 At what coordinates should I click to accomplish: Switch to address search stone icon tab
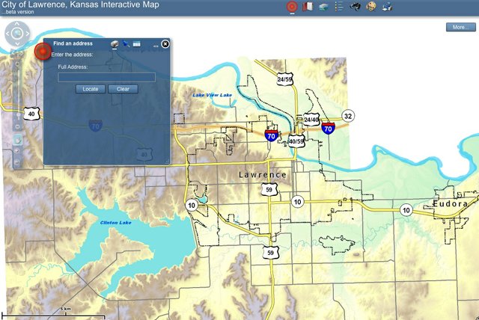click(x=115, y=44)
